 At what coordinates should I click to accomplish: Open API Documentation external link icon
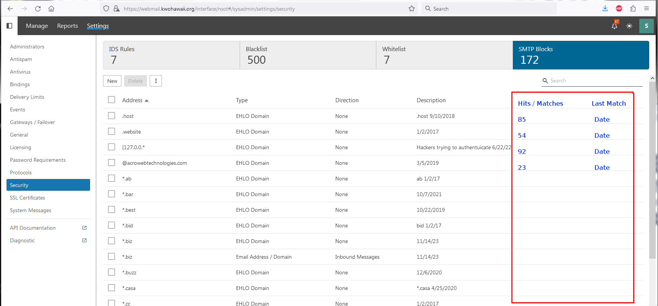(x=84, y=228)
